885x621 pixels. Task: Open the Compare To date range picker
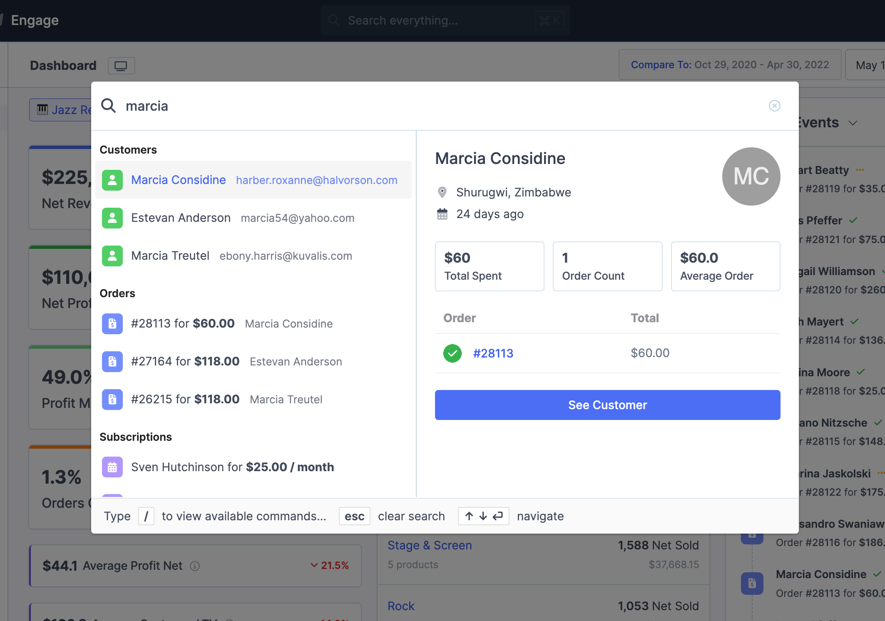(x=730, y=65)
